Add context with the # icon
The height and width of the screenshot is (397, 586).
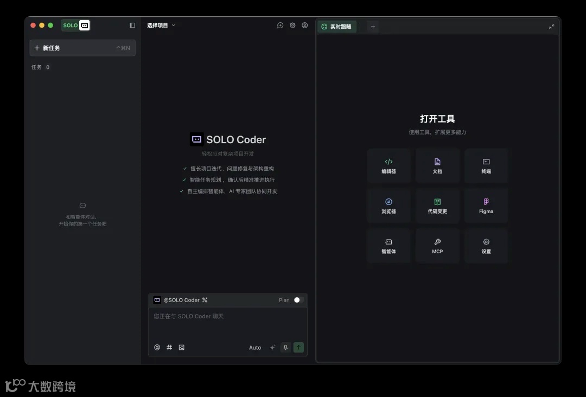tap(169, 347)
